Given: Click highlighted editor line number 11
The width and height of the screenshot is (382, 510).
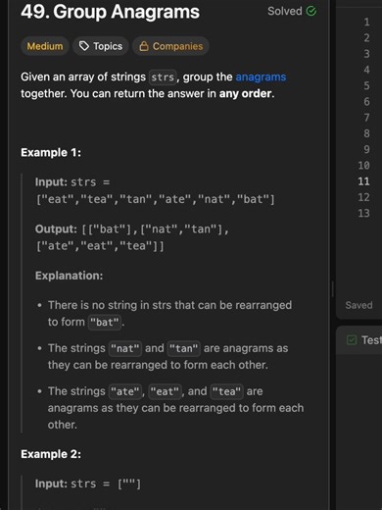Looking at the screenshot, I should [x=363, y=181].
